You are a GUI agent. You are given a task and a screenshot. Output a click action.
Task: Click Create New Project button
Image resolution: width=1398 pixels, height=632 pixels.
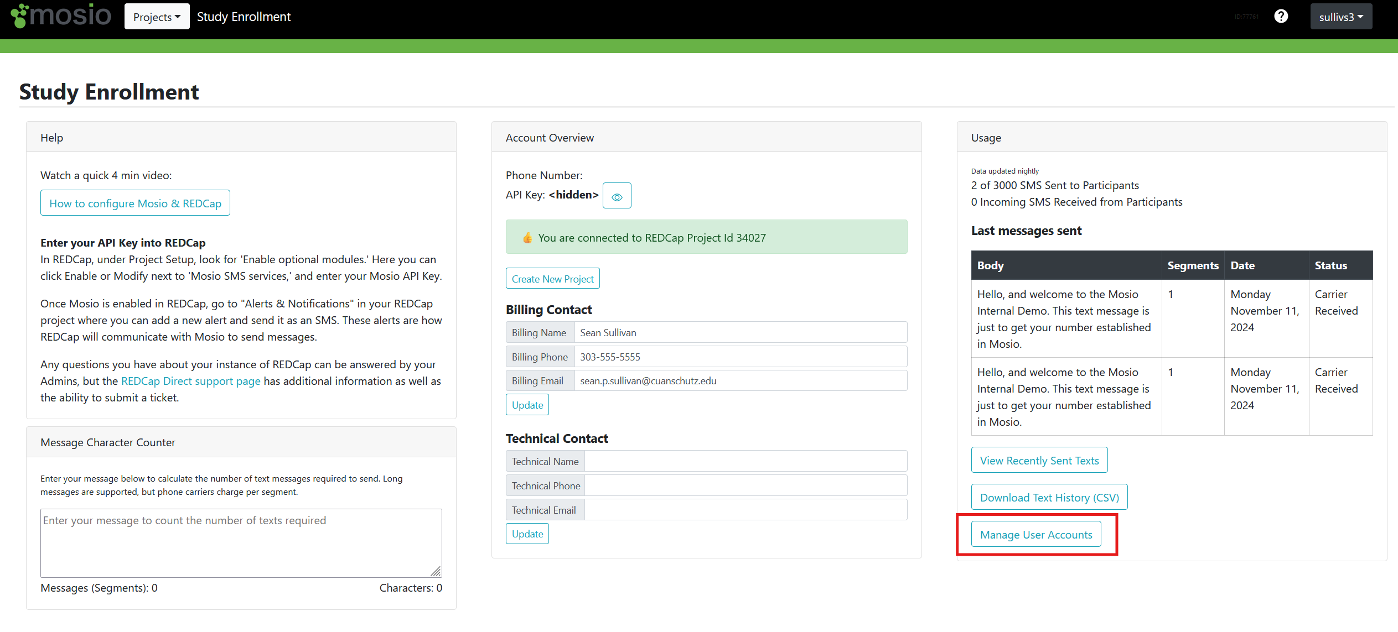(552, 279)
